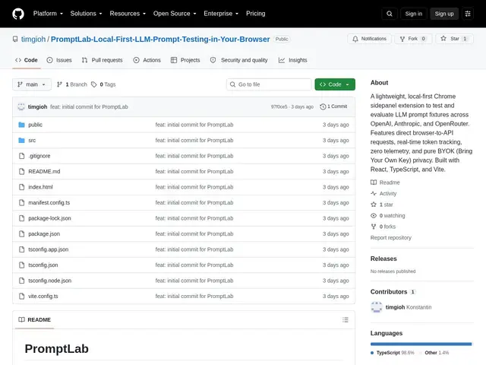Open the search magnifier button
Image resolution: width=486 pixels, height=365 pixels.
(390, 14)
